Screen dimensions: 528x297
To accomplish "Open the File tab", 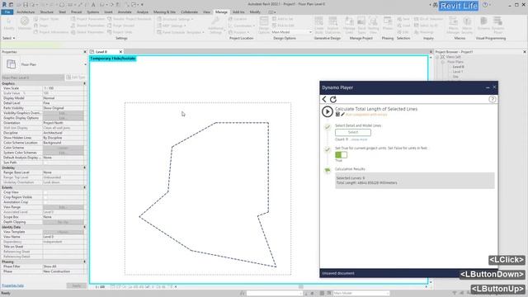I will 7,12.
